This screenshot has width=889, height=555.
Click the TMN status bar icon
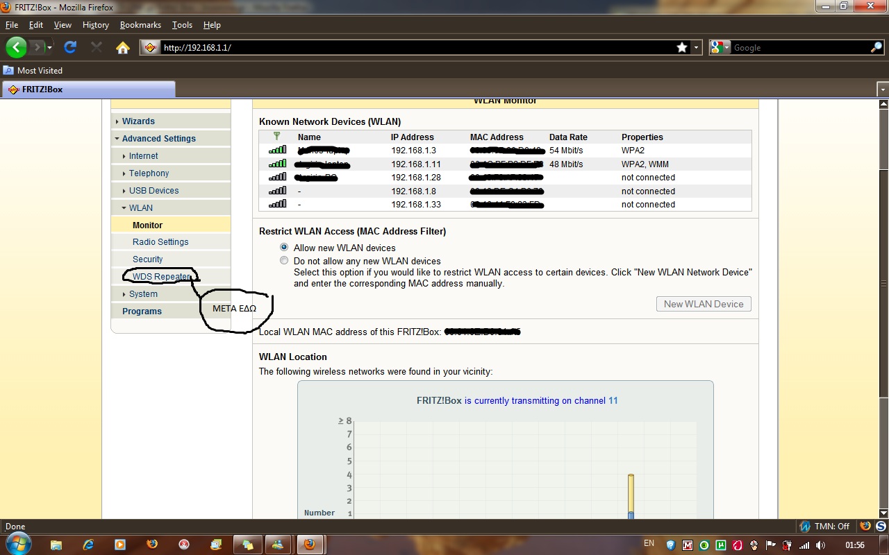click(x=805, y=527)
